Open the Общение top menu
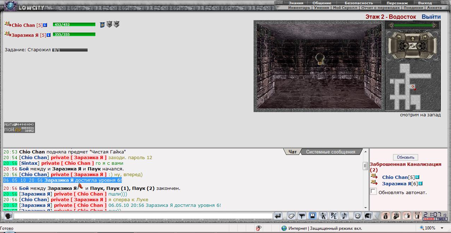Image resolution: width=451 pixels, height=233 pixels. click(x=322, y=3)
